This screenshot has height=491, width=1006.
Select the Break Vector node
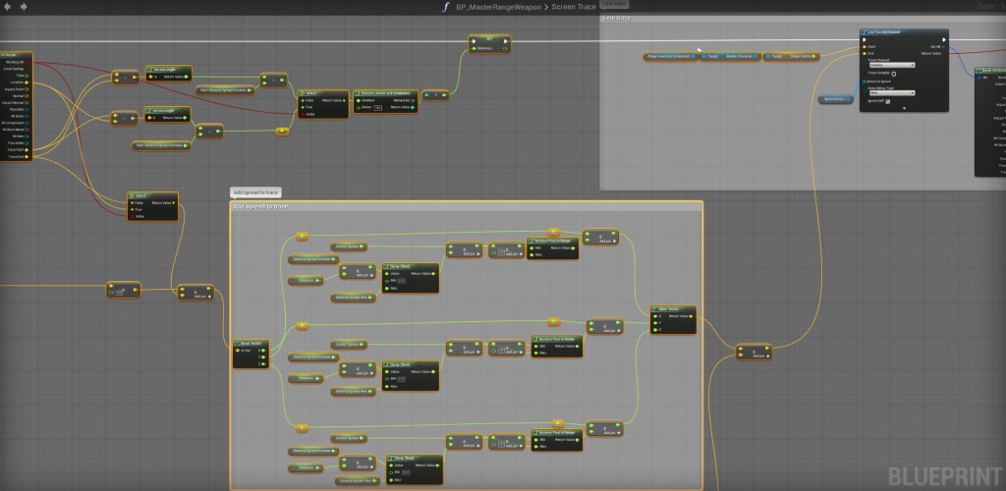(x=250, y=344)
